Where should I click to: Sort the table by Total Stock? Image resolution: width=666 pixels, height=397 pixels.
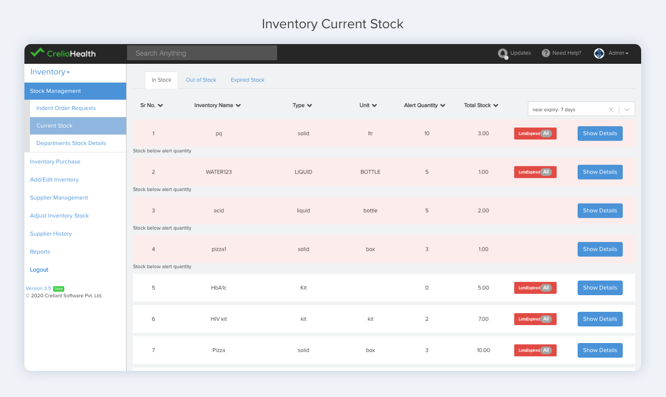pyautogui.click(x=481, y=105)
